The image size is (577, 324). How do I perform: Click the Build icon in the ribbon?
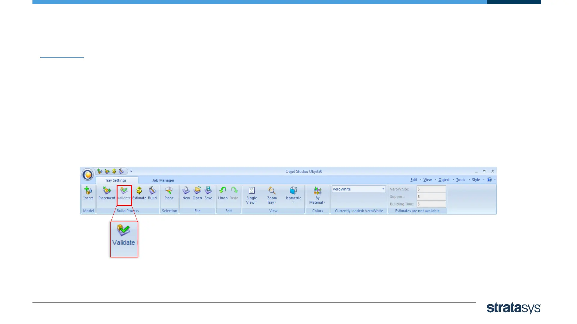pos(152,193)
